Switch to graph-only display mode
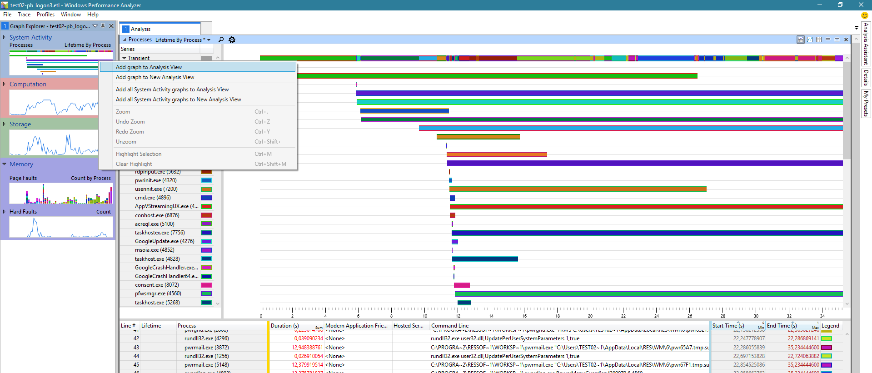The height and width of the screenshot is (373, 872). pos(810,40)
